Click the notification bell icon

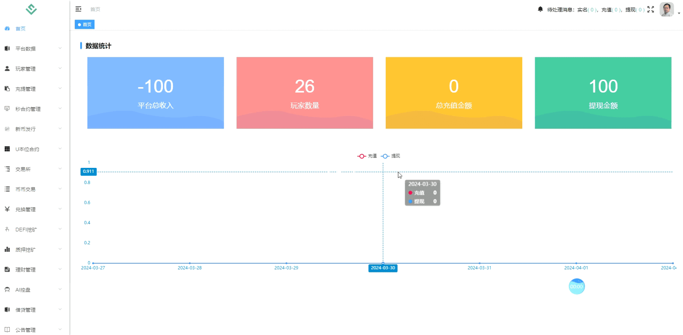540,9
